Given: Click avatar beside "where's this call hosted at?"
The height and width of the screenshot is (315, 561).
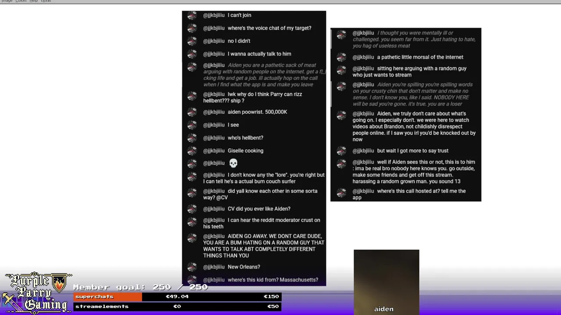Looking at the screenshot, I should pyautogui.click(x=341, y=193).
